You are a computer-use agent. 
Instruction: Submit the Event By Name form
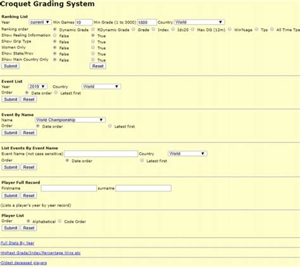pos(10,133)
